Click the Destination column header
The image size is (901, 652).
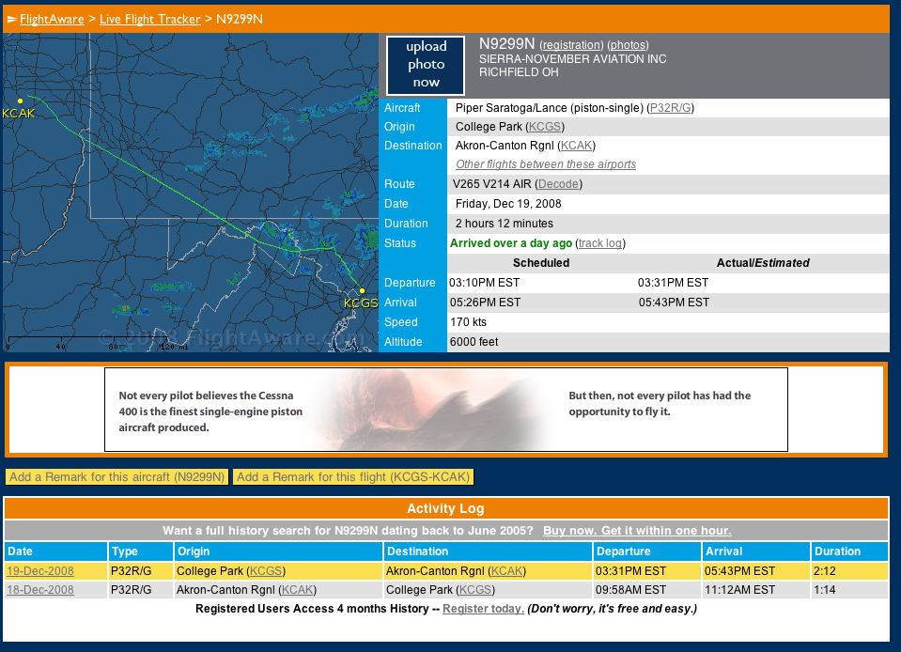point(488,551)
